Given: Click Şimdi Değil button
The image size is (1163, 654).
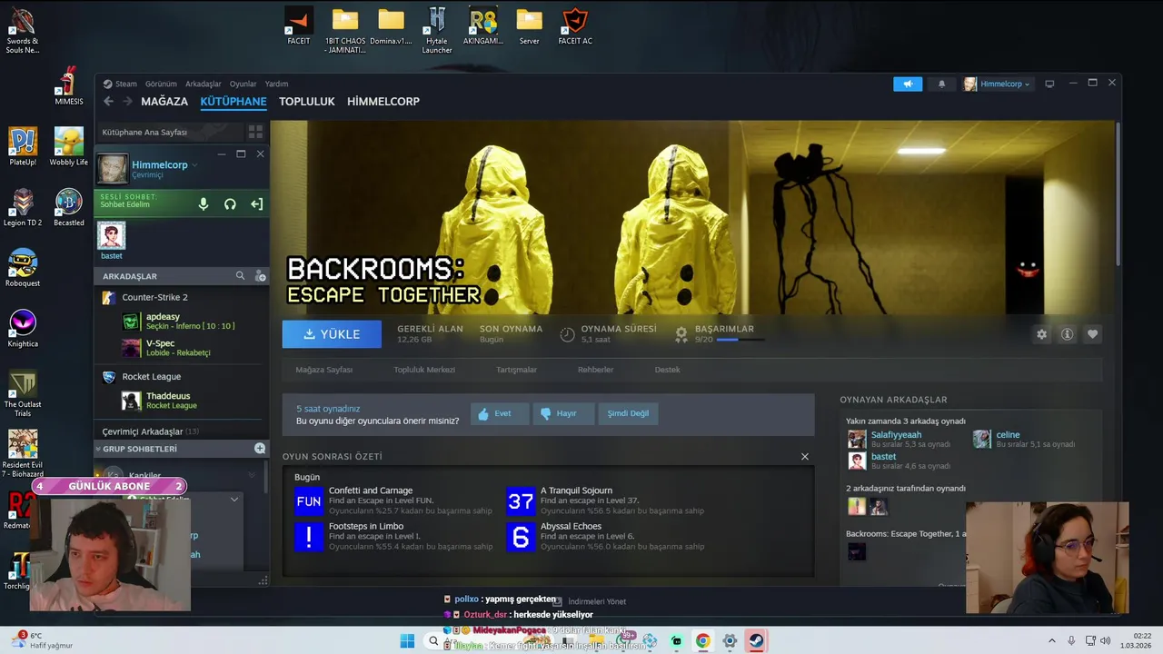Looking at the screenshot, I should (628, 413).
